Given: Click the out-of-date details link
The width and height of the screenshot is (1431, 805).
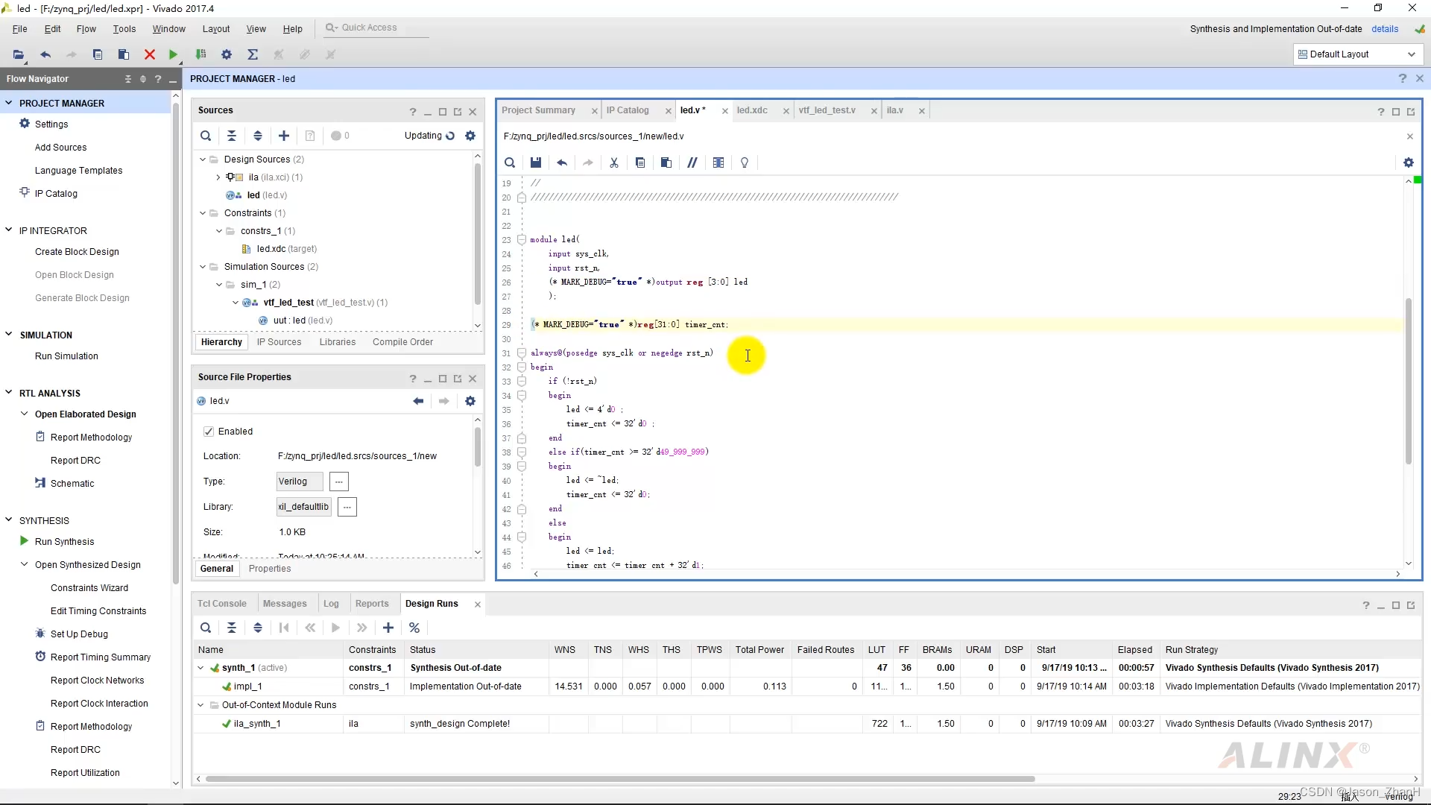Looking at the screenshot, I should click(x=1384, y=29).
